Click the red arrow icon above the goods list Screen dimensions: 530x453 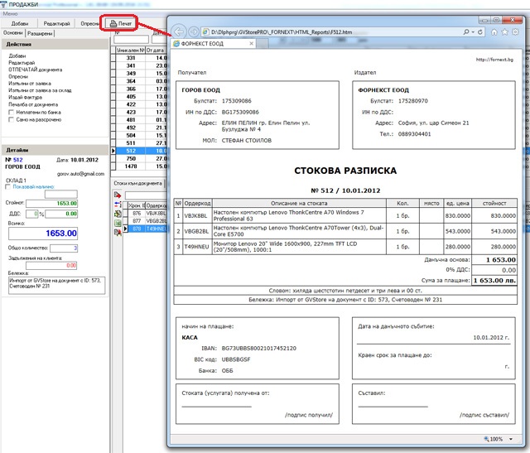[x=118, y=195]
